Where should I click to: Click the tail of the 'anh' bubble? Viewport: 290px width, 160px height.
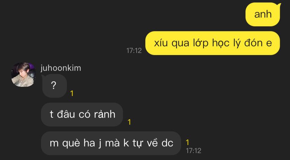279,5
